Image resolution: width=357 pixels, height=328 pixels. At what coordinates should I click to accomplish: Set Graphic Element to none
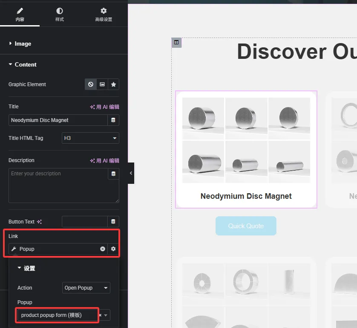pyautogui.click(x=91, y=84)
